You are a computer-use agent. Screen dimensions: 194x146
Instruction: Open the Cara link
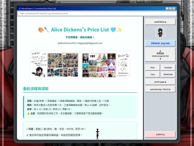[x=153, y=74]
